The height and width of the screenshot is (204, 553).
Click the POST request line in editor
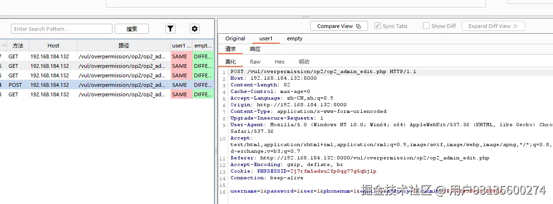coord(323,72)
